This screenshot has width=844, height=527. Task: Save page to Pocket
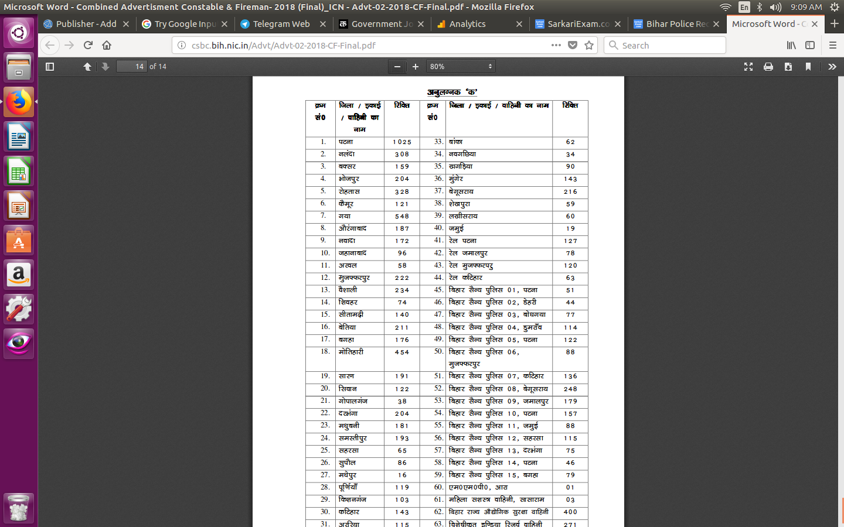click(573, 45)
